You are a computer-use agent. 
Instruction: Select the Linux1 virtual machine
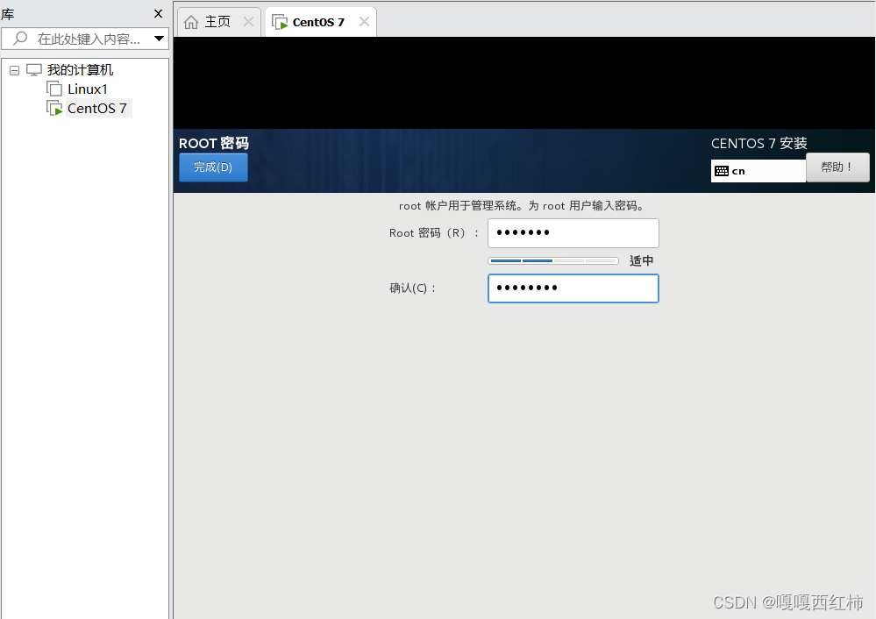point(88,89)
